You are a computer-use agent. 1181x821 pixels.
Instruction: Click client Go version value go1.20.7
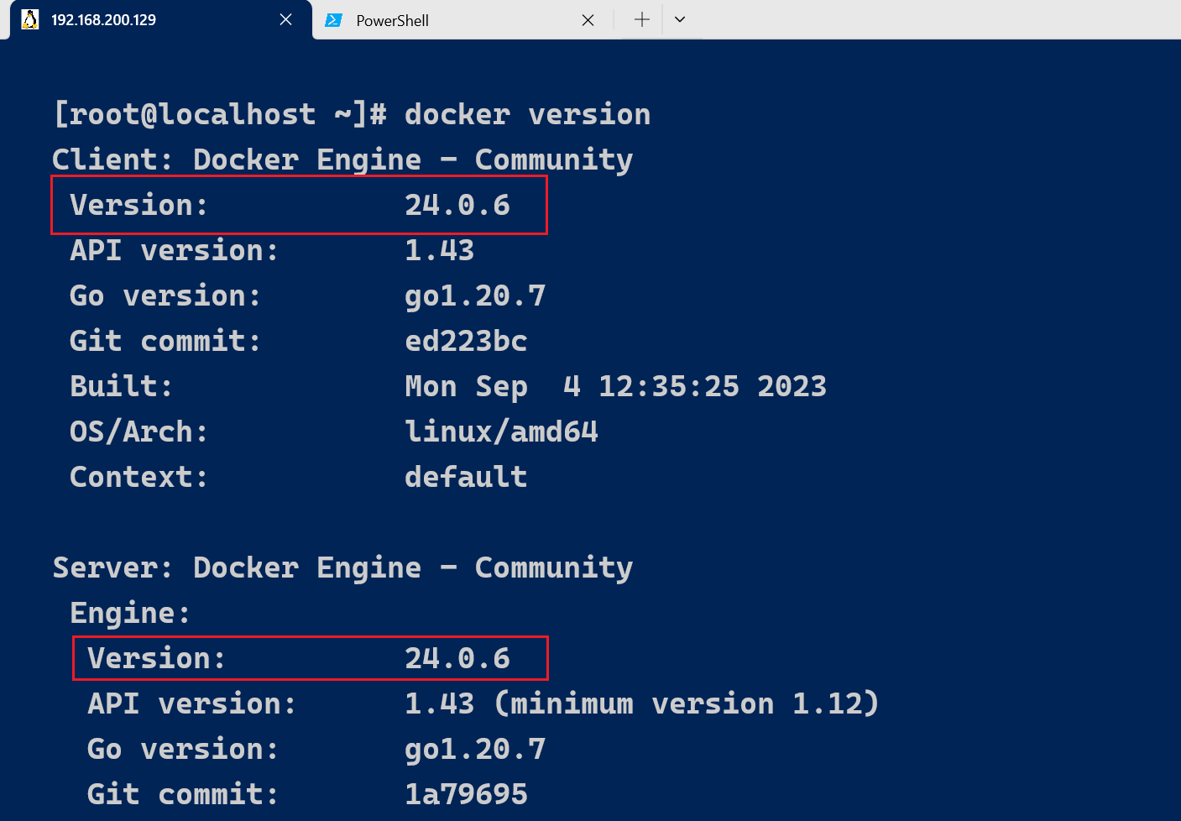[x=475, y=295]
